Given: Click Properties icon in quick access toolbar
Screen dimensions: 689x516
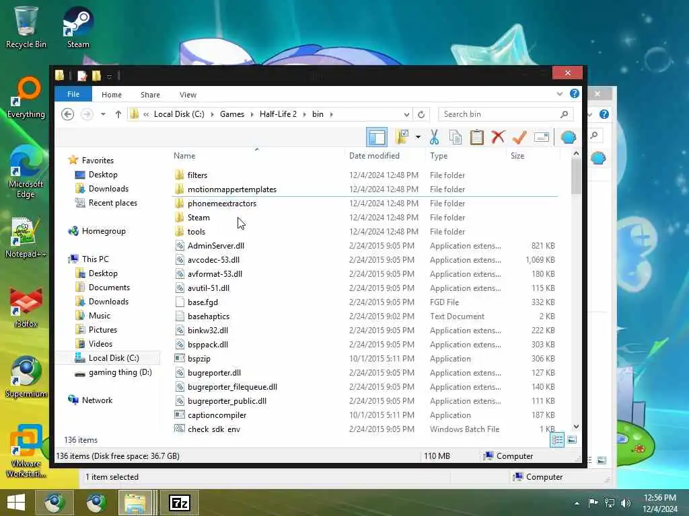Looking at the screenshot, I should (81, 76).
